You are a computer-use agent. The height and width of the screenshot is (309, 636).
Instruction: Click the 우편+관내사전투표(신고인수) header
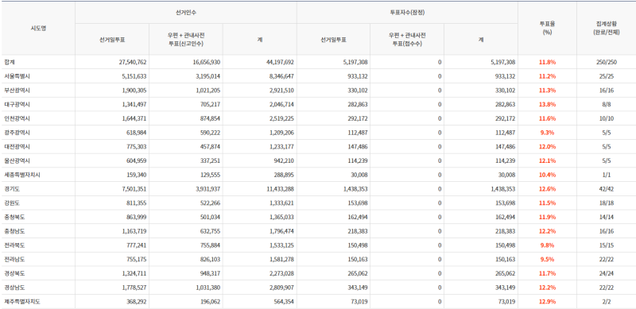click(186, 40)
